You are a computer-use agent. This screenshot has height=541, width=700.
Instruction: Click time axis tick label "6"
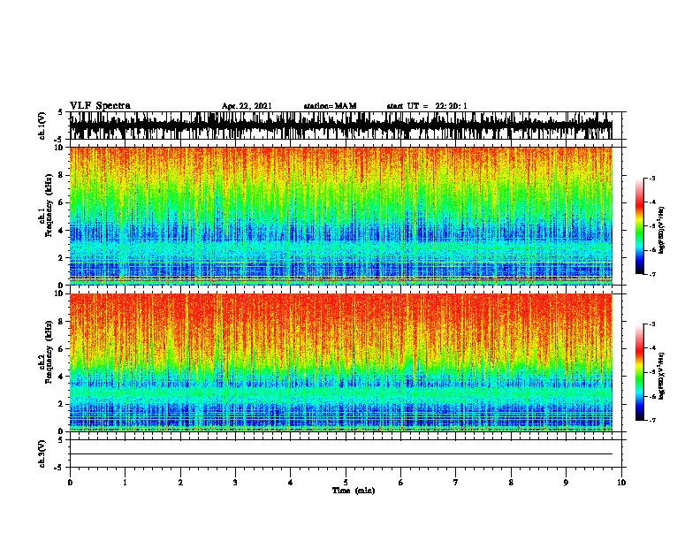tap(401, 483)
